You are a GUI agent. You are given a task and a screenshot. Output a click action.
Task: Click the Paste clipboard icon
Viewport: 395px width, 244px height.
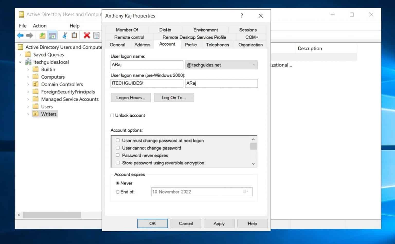74,35
